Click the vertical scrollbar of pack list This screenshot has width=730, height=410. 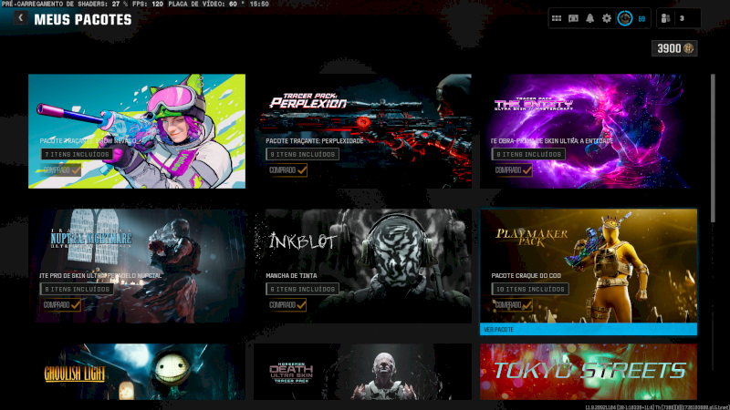713,149
